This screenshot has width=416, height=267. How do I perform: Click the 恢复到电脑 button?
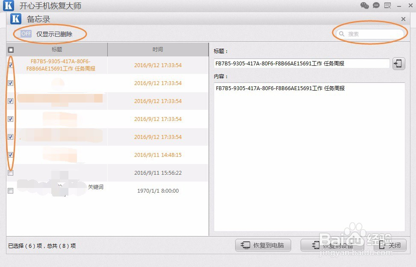click(263, 245)
